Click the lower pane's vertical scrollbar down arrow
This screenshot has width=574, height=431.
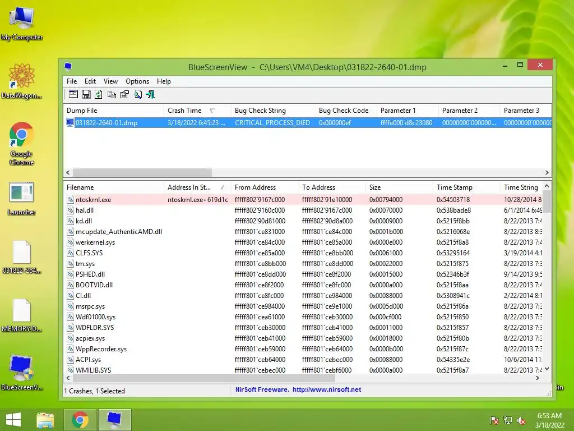[x=547, y=369]
